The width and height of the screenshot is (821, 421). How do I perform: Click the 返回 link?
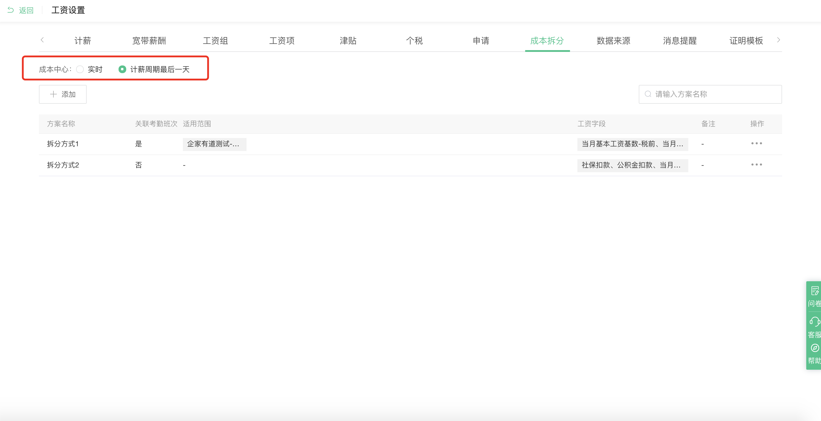26,11
